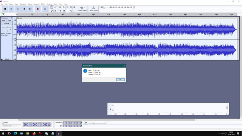
Task: Silence the selected audio
Action: coord(64,11)
